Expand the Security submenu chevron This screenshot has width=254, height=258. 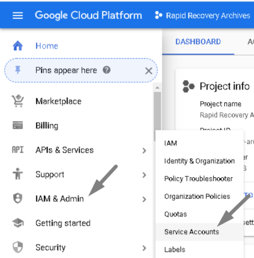tap(144, 248)
